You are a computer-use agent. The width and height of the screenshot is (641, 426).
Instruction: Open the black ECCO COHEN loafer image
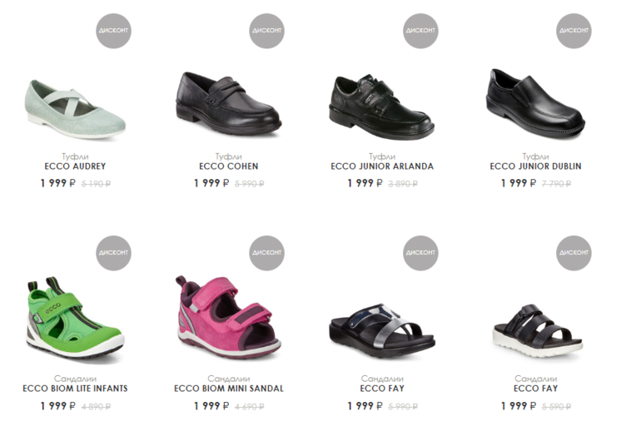point(229,103)
